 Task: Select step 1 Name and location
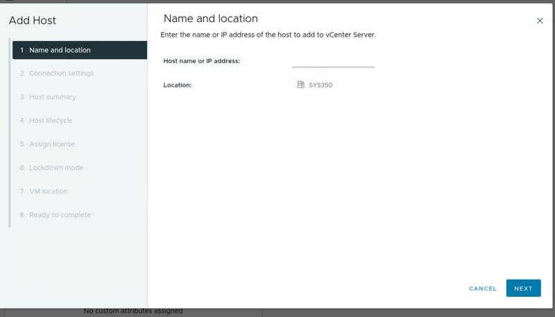coord(80,50)
